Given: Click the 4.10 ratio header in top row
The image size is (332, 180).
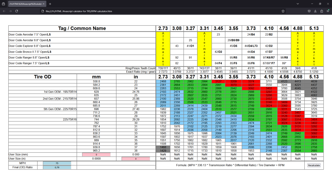Looking at the screenshot, I should [x=269, y=28].
